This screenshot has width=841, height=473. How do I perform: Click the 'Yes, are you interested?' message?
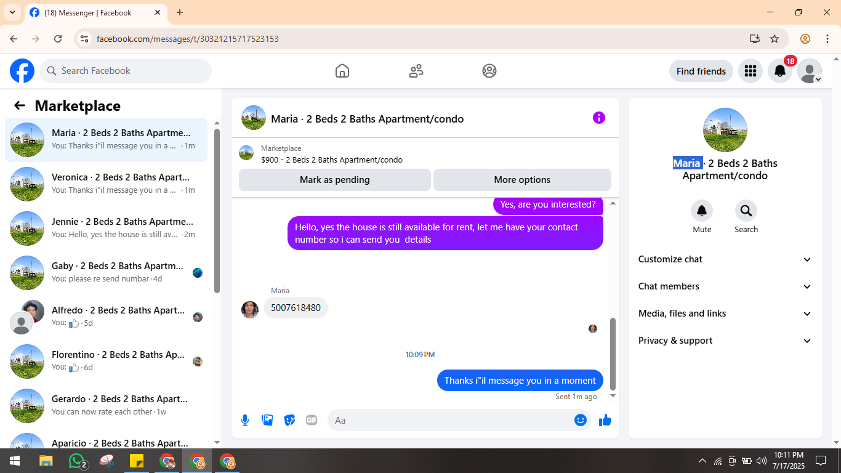pos(548,205)
